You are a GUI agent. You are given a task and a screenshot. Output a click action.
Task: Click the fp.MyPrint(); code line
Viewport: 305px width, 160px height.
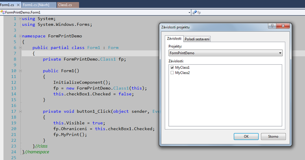(x=70, y=134)
